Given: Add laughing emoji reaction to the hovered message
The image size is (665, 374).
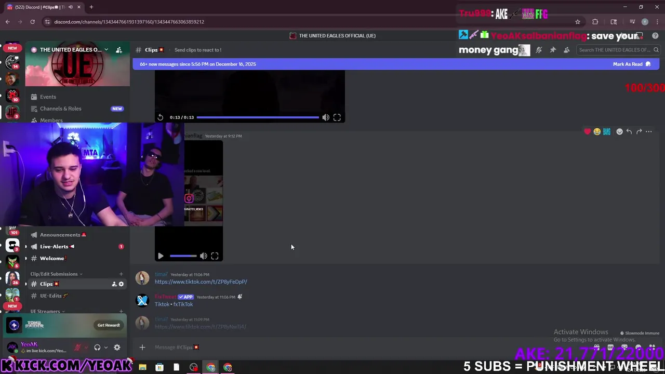Looking at the screenshot, I should (x=597, y=132).
